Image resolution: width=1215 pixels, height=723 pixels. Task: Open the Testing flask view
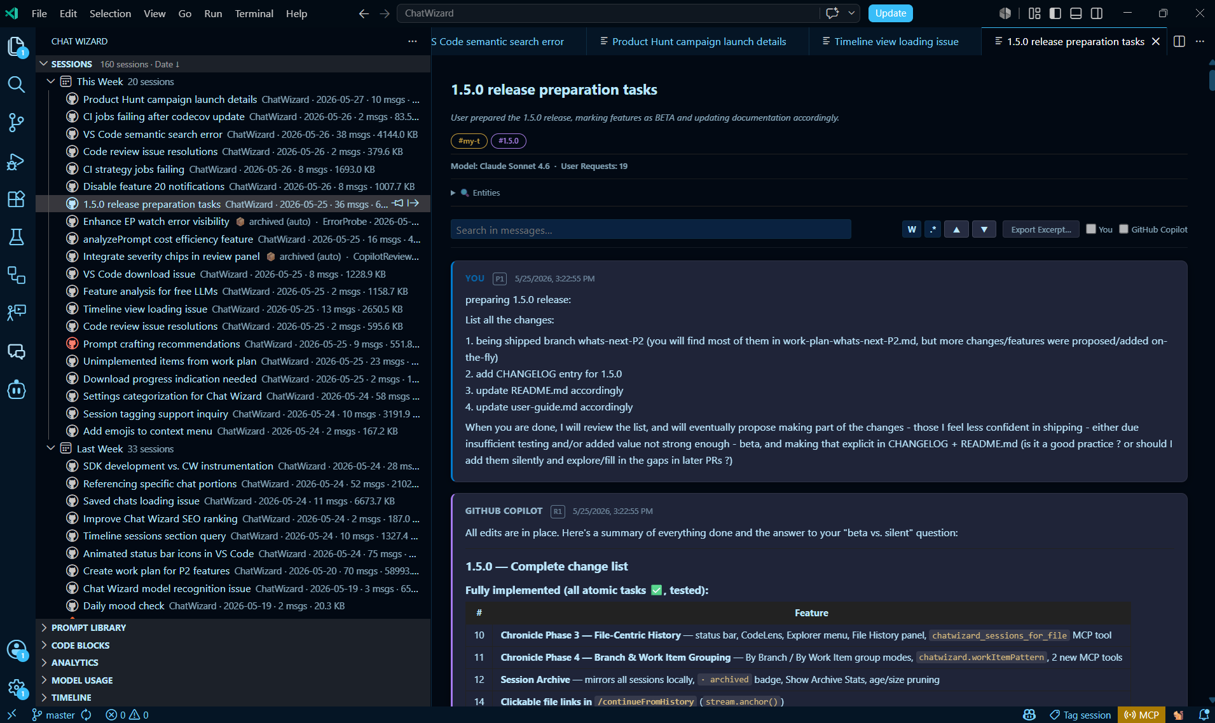pyautogui.click(x=17, y=237)
